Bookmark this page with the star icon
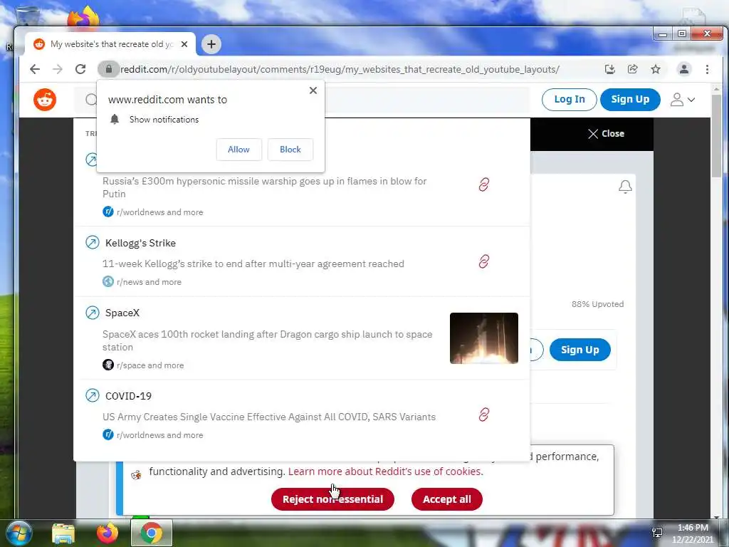This screenshot has width=729, height=547. coord(656,69)
